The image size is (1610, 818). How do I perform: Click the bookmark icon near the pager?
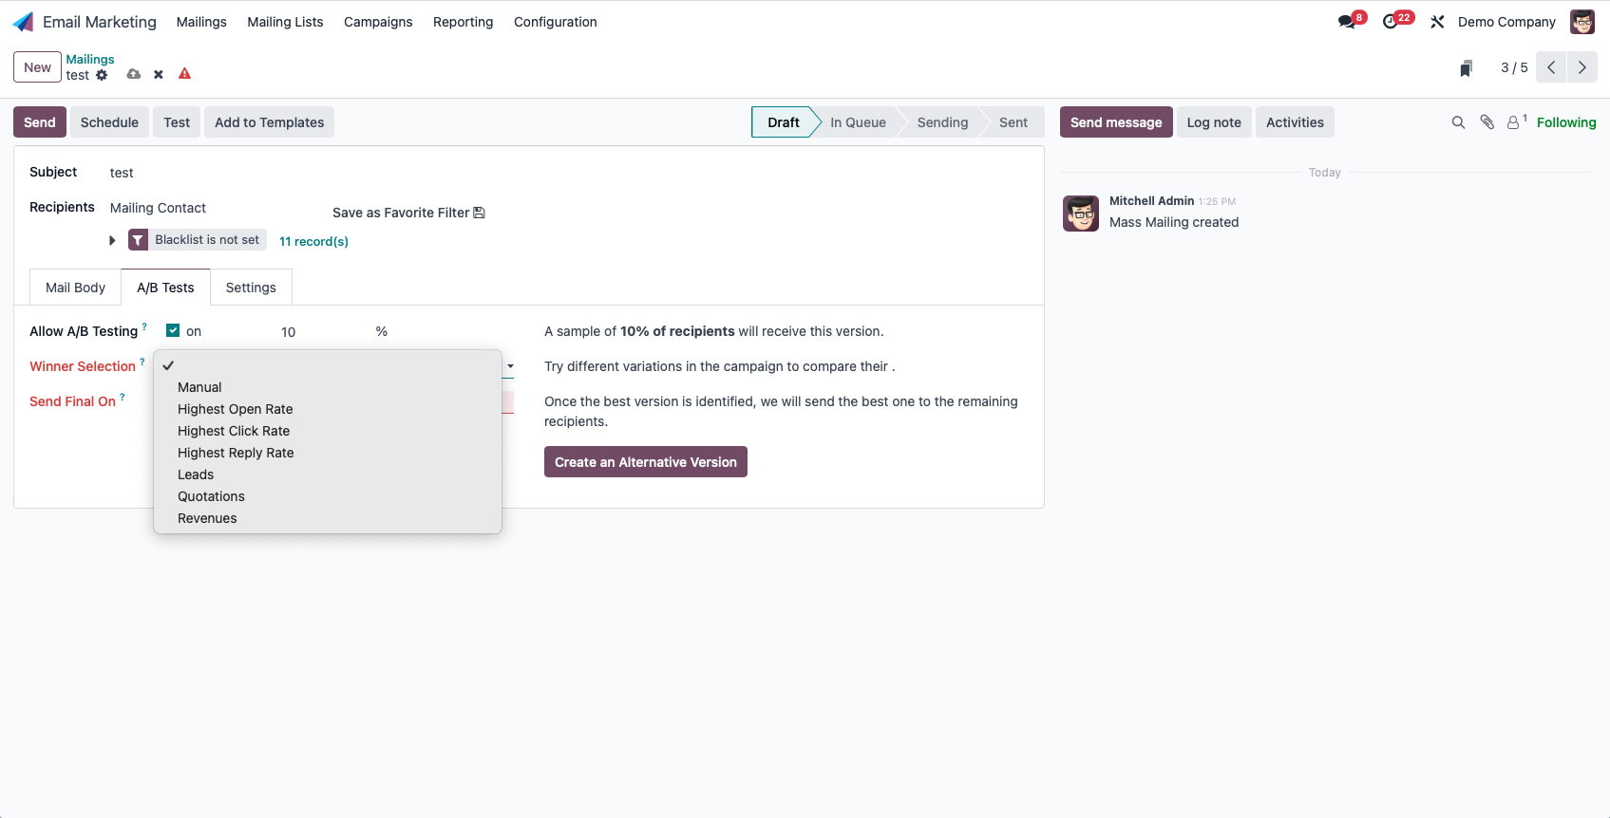[1466, 68]
